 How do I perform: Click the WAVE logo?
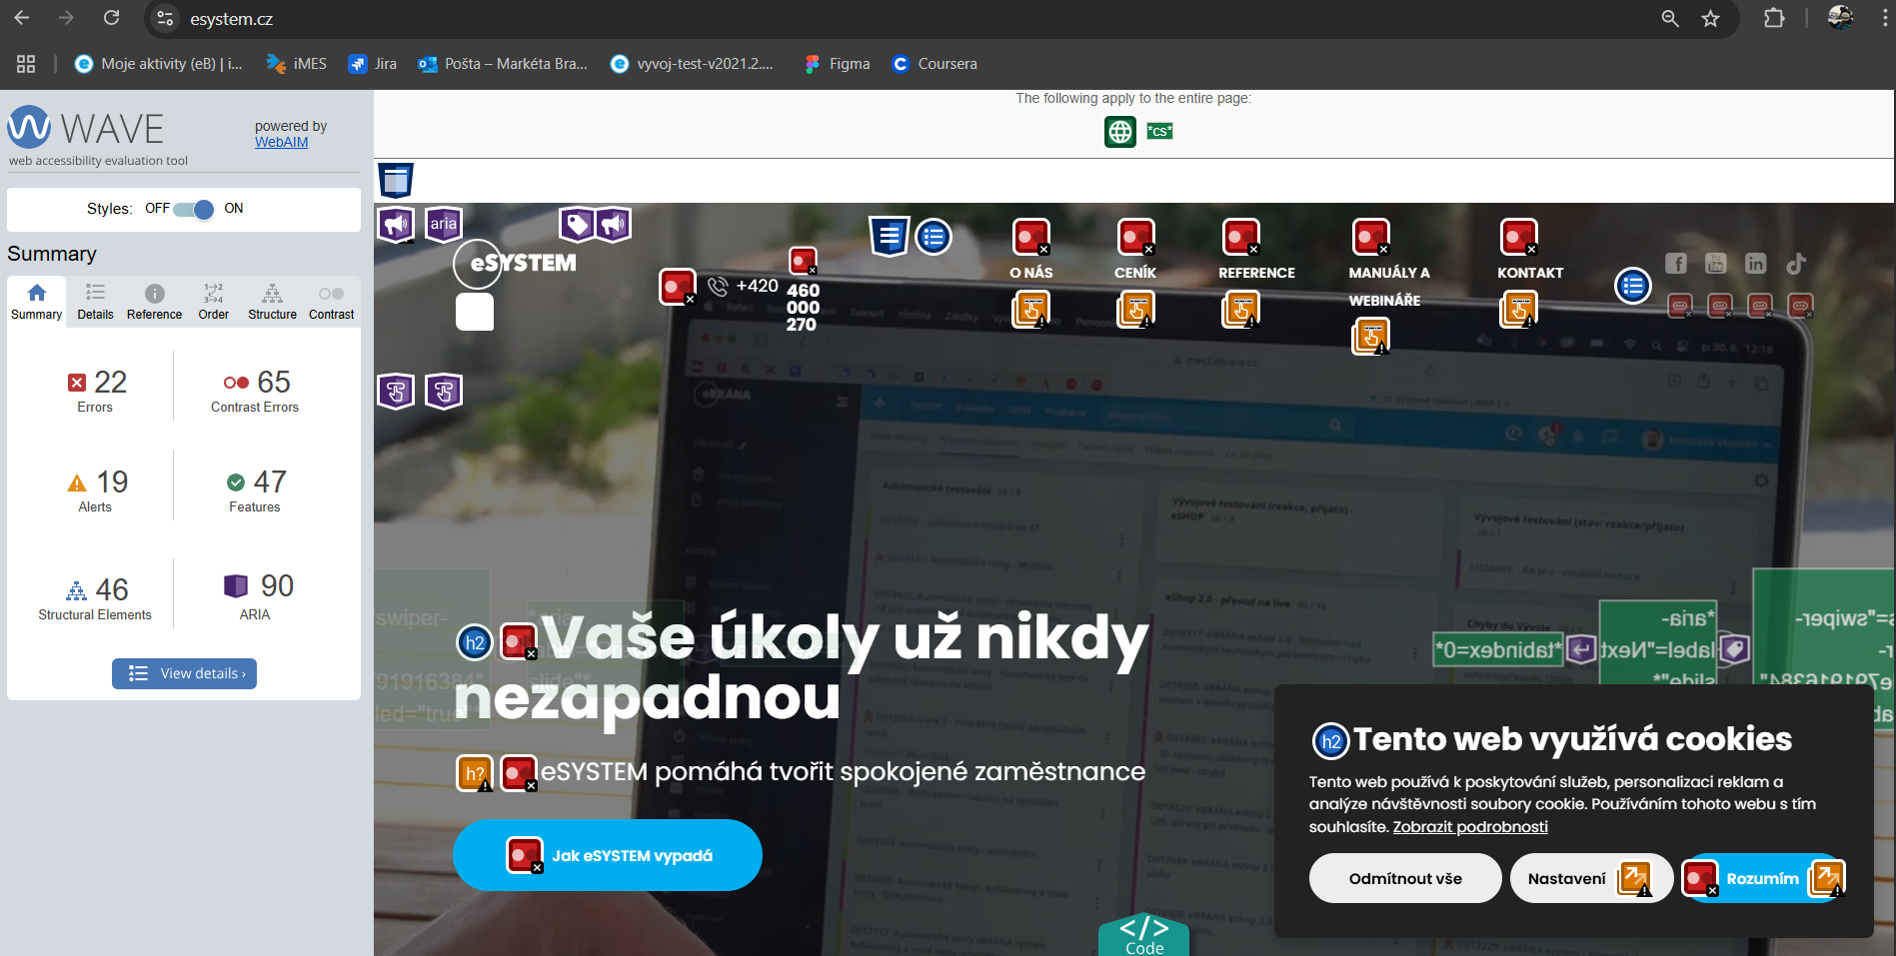pos(86,129)
